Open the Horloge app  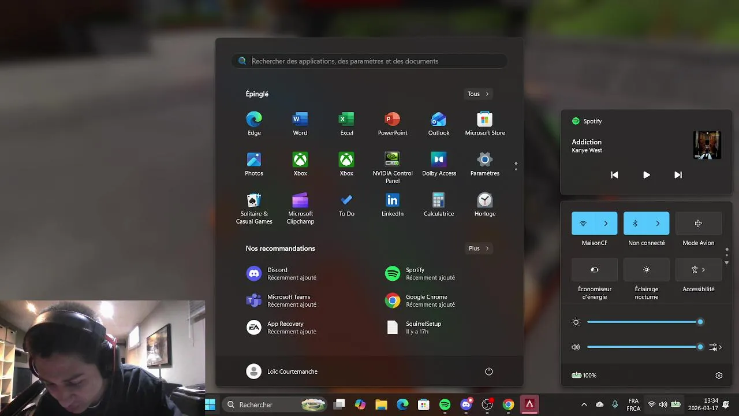485,205
